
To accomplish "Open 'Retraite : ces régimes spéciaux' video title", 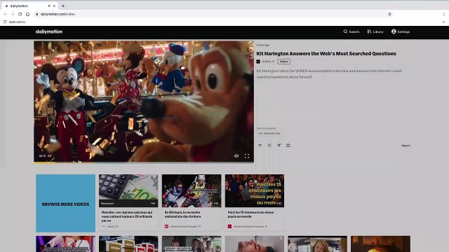I will 127,216.
